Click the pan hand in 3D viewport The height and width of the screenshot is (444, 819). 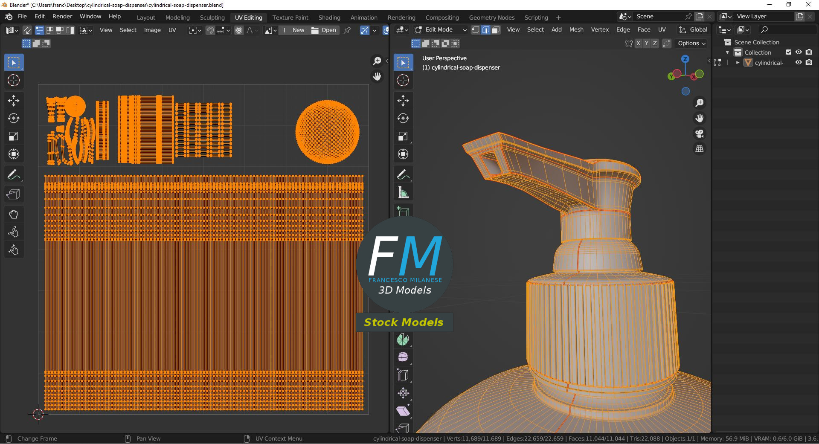[x=700, y=119]
